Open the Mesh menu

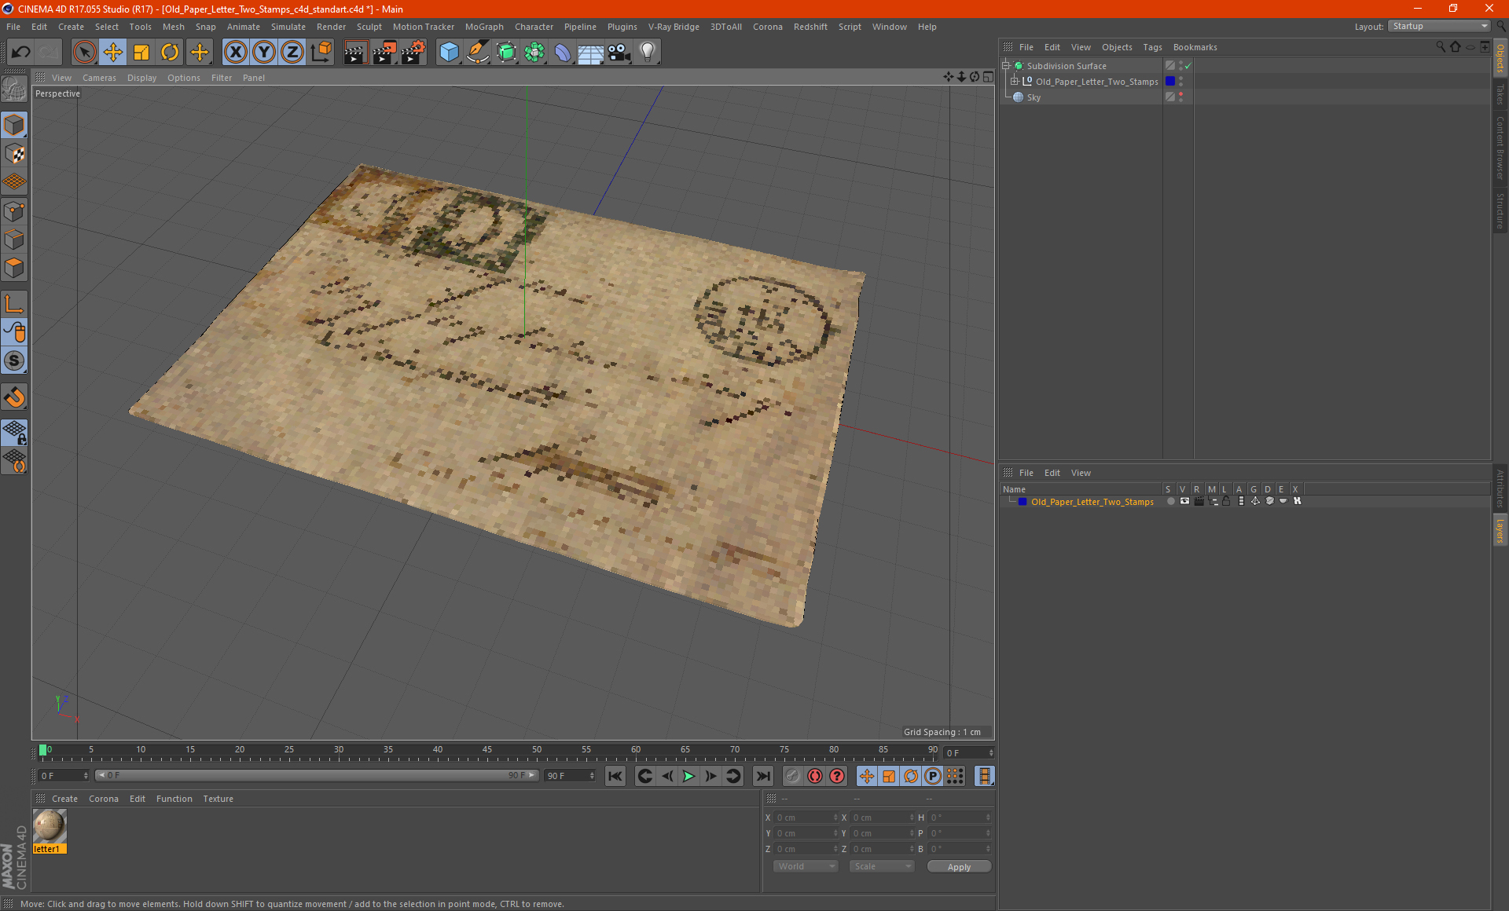pos(173,27)
